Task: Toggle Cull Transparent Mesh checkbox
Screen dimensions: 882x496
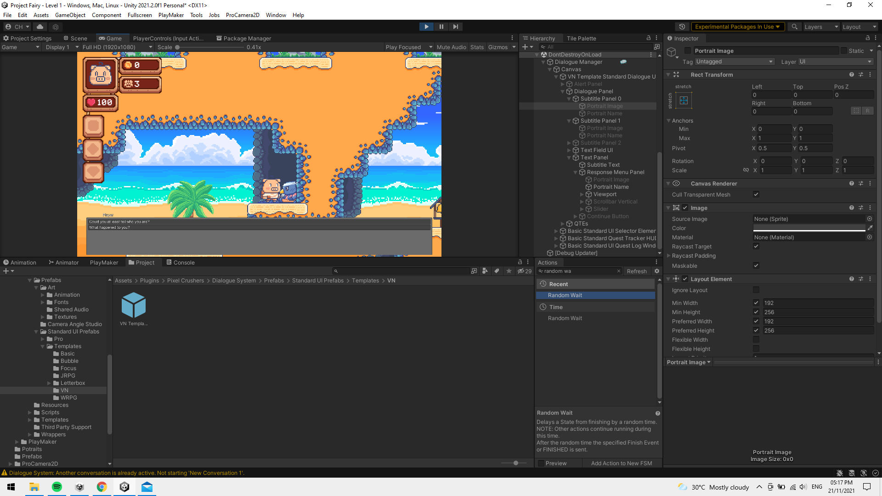Action: 756,194
